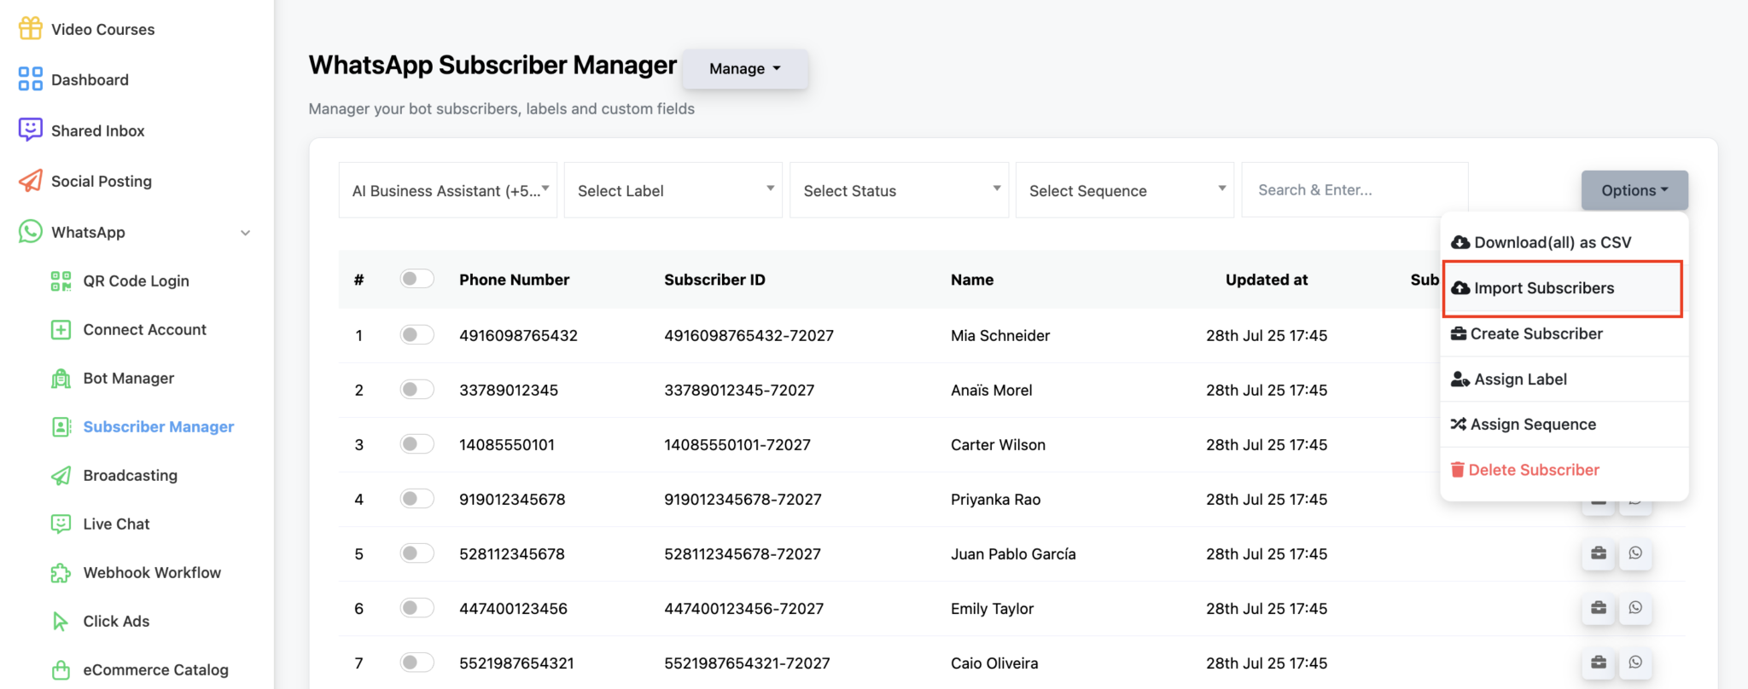The height and width of the screenshot is (689, 1748).
Task: Click the Shared Inbox chat icon
Action: (x=31, y=130)
